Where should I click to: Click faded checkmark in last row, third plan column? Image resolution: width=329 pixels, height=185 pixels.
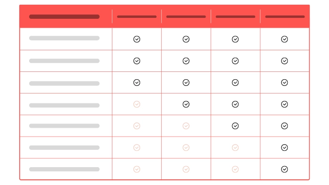tap(235, 169)
